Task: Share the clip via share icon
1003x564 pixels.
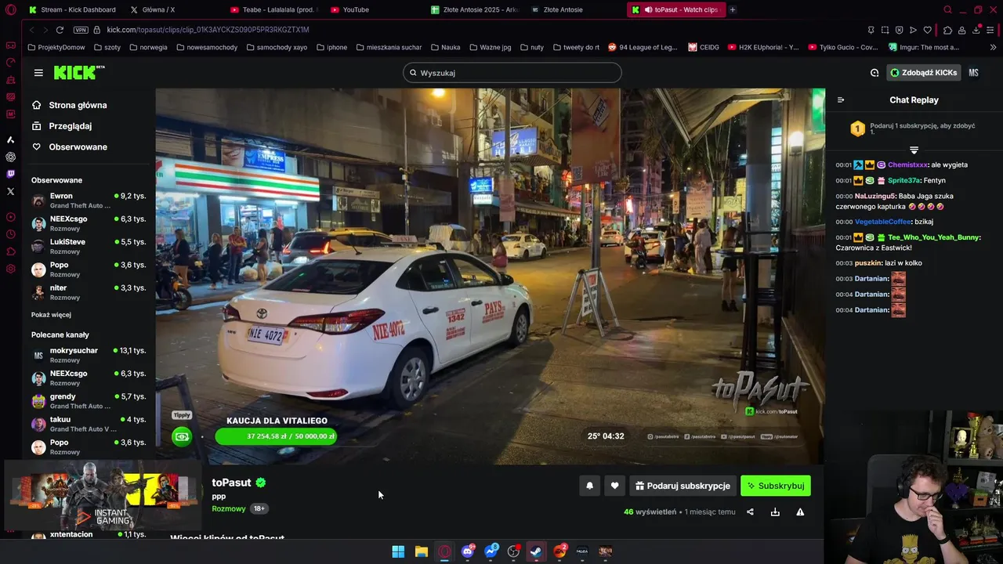Action: point(750,512)
